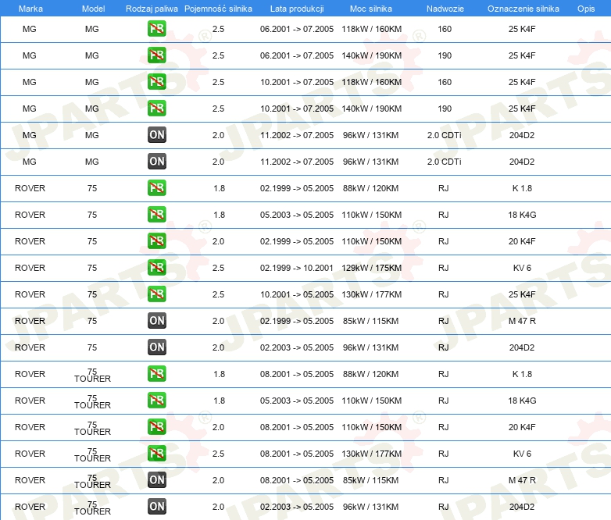Click diesel ON icon in 75 Tourer M 47 R row
Viewport: 611px width, 520px height.
156,480
